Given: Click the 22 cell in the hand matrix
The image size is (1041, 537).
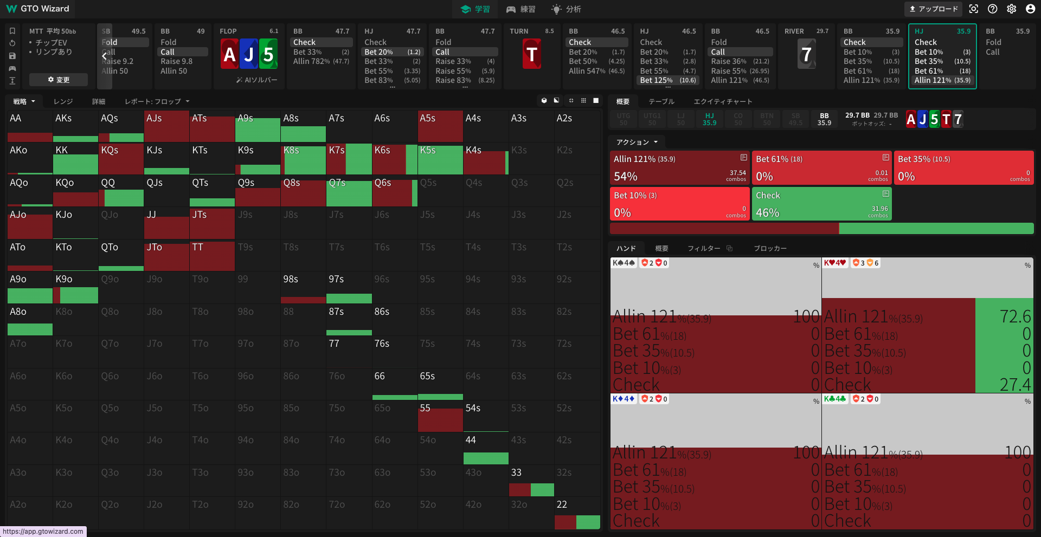Looking at the screenshot, I should pyautogui.click(x=577, y=513).
